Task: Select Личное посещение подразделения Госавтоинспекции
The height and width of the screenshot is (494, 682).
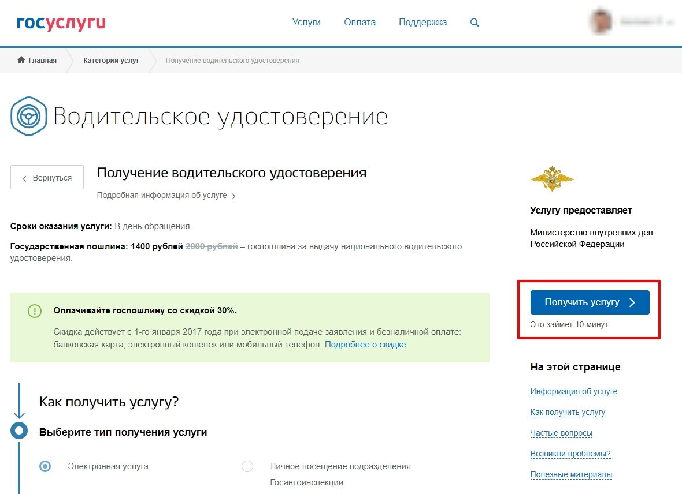Action: click(x=247, y=466)
